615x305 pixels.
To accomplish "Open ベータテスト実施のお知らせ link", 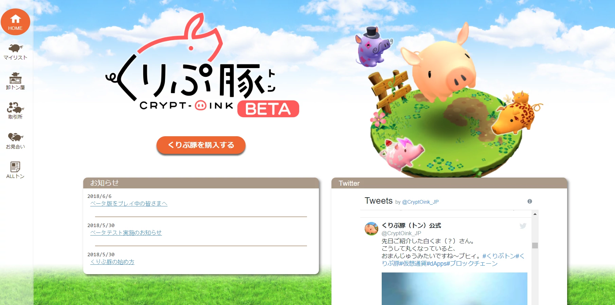I will [x=126, y=232].
